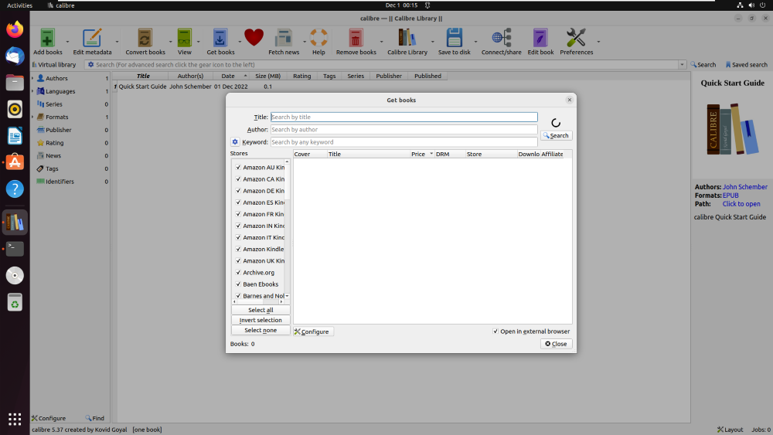Image resolution: width=773 pixels, height=435 pixels.
Task: Uncheck the Amazon DE Kindle store
Action: [238, 191]
